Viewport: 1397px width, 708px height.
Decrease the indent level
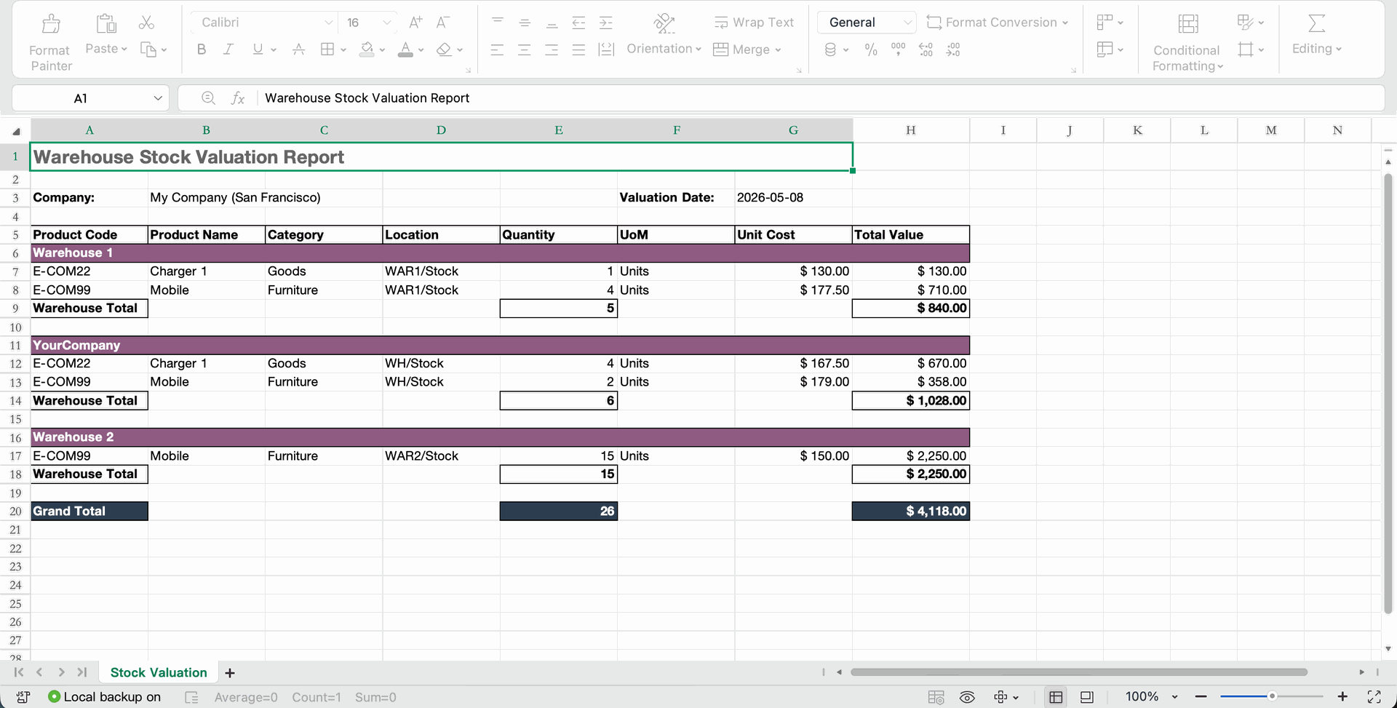point(579,23)
